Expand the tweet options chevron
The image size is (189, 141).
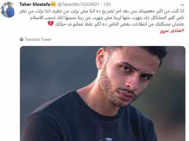coord(182,5)
